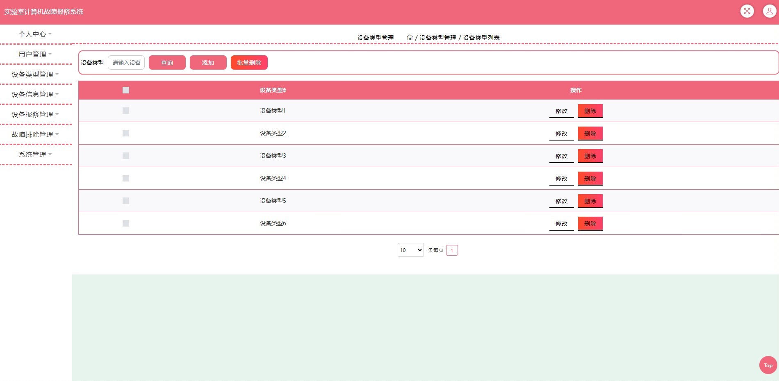Focus the 设备类型 search input field
Viewport: 779px width, 381px height.
126,63
